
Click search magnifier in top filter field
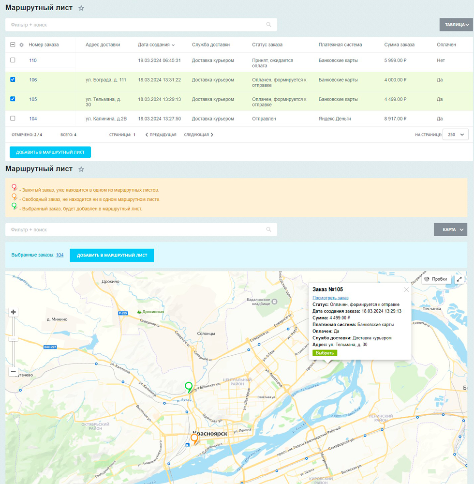pyautogui.click(x=268, y=25)
